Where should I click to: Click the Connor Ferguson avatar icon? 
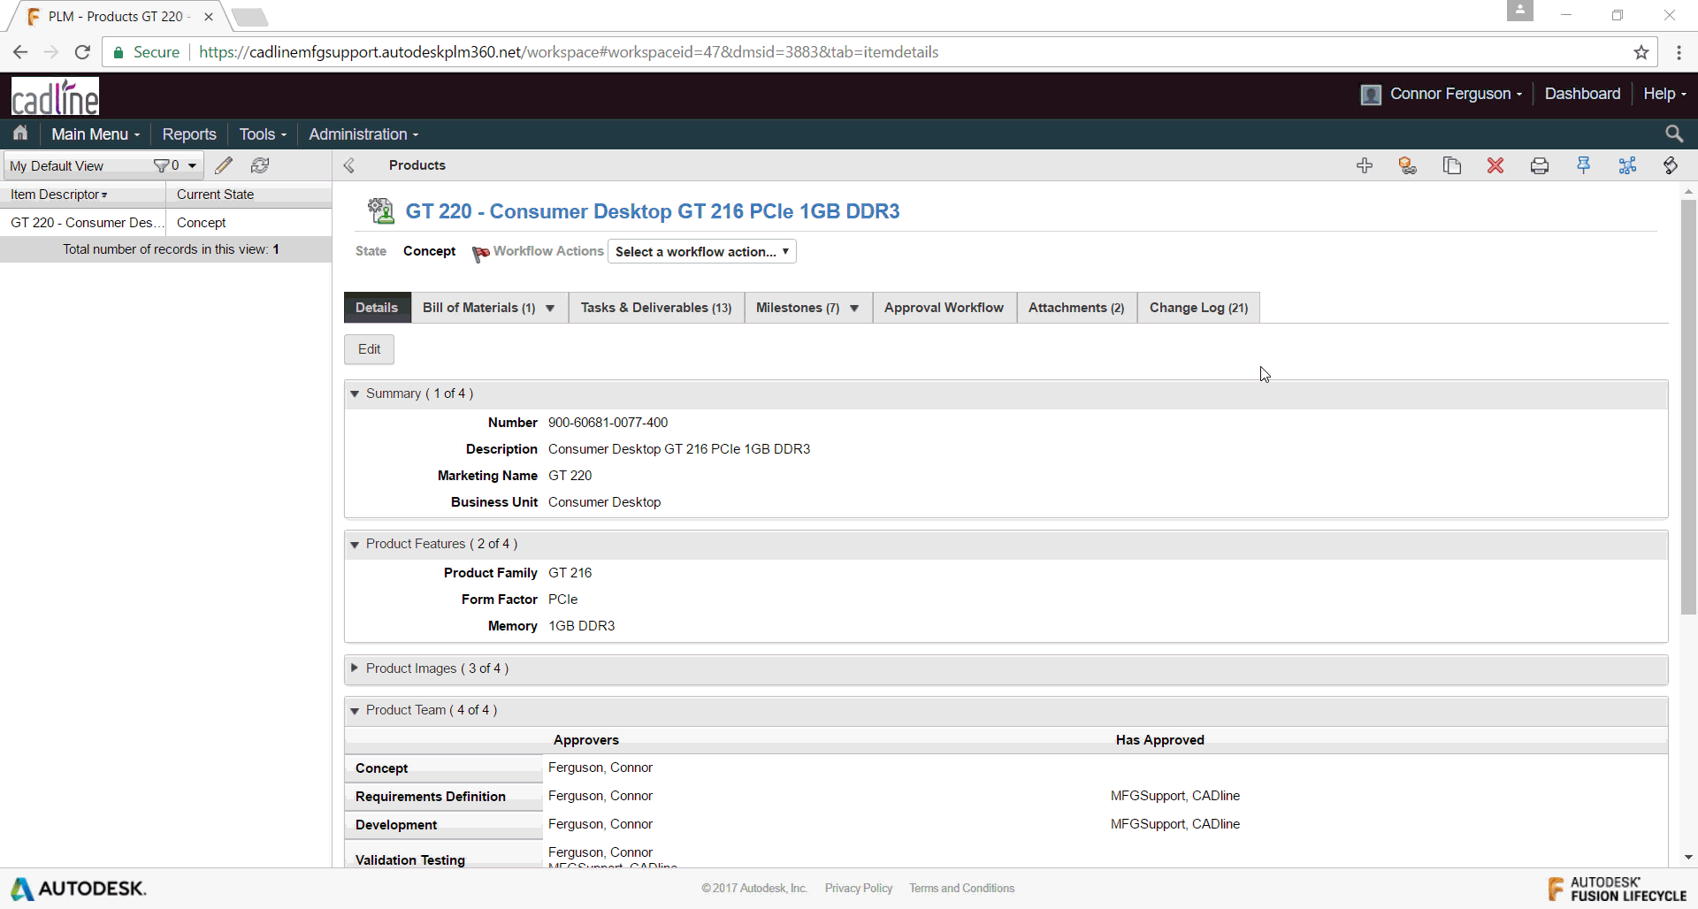click(x=1371, y=95)
